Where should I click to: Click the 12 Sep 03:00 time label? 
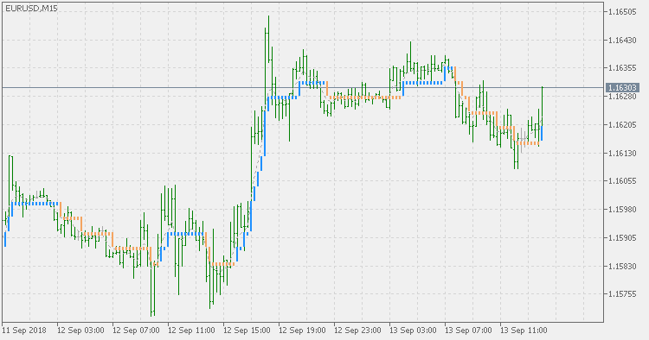pyautogui.click(x=80, y=331)
